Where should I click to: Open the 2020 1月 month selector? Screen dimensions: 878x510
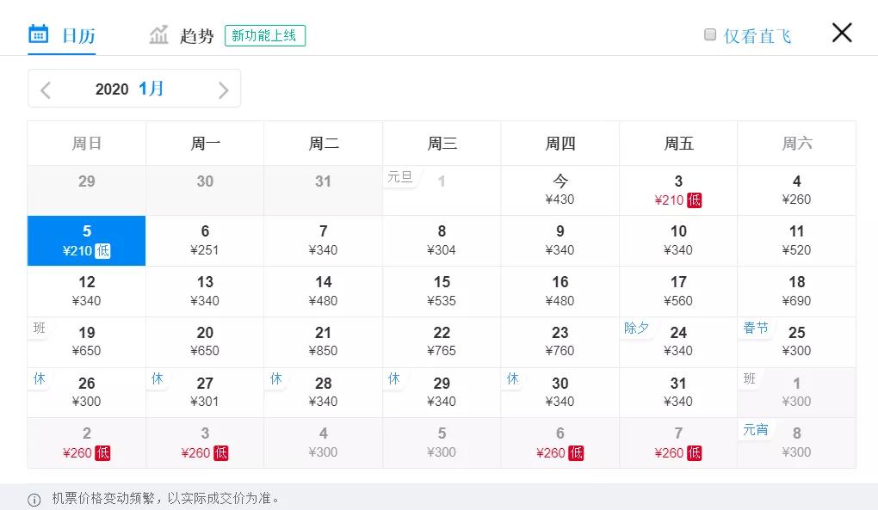[129, 89]
